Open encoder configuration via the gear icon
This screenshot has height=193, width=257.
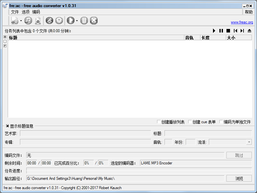pyautogui.click(x=59, y=20)
